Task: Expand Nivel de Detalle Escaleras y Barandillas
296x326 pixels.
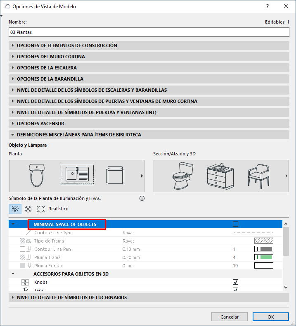Action: click(149, 90)
